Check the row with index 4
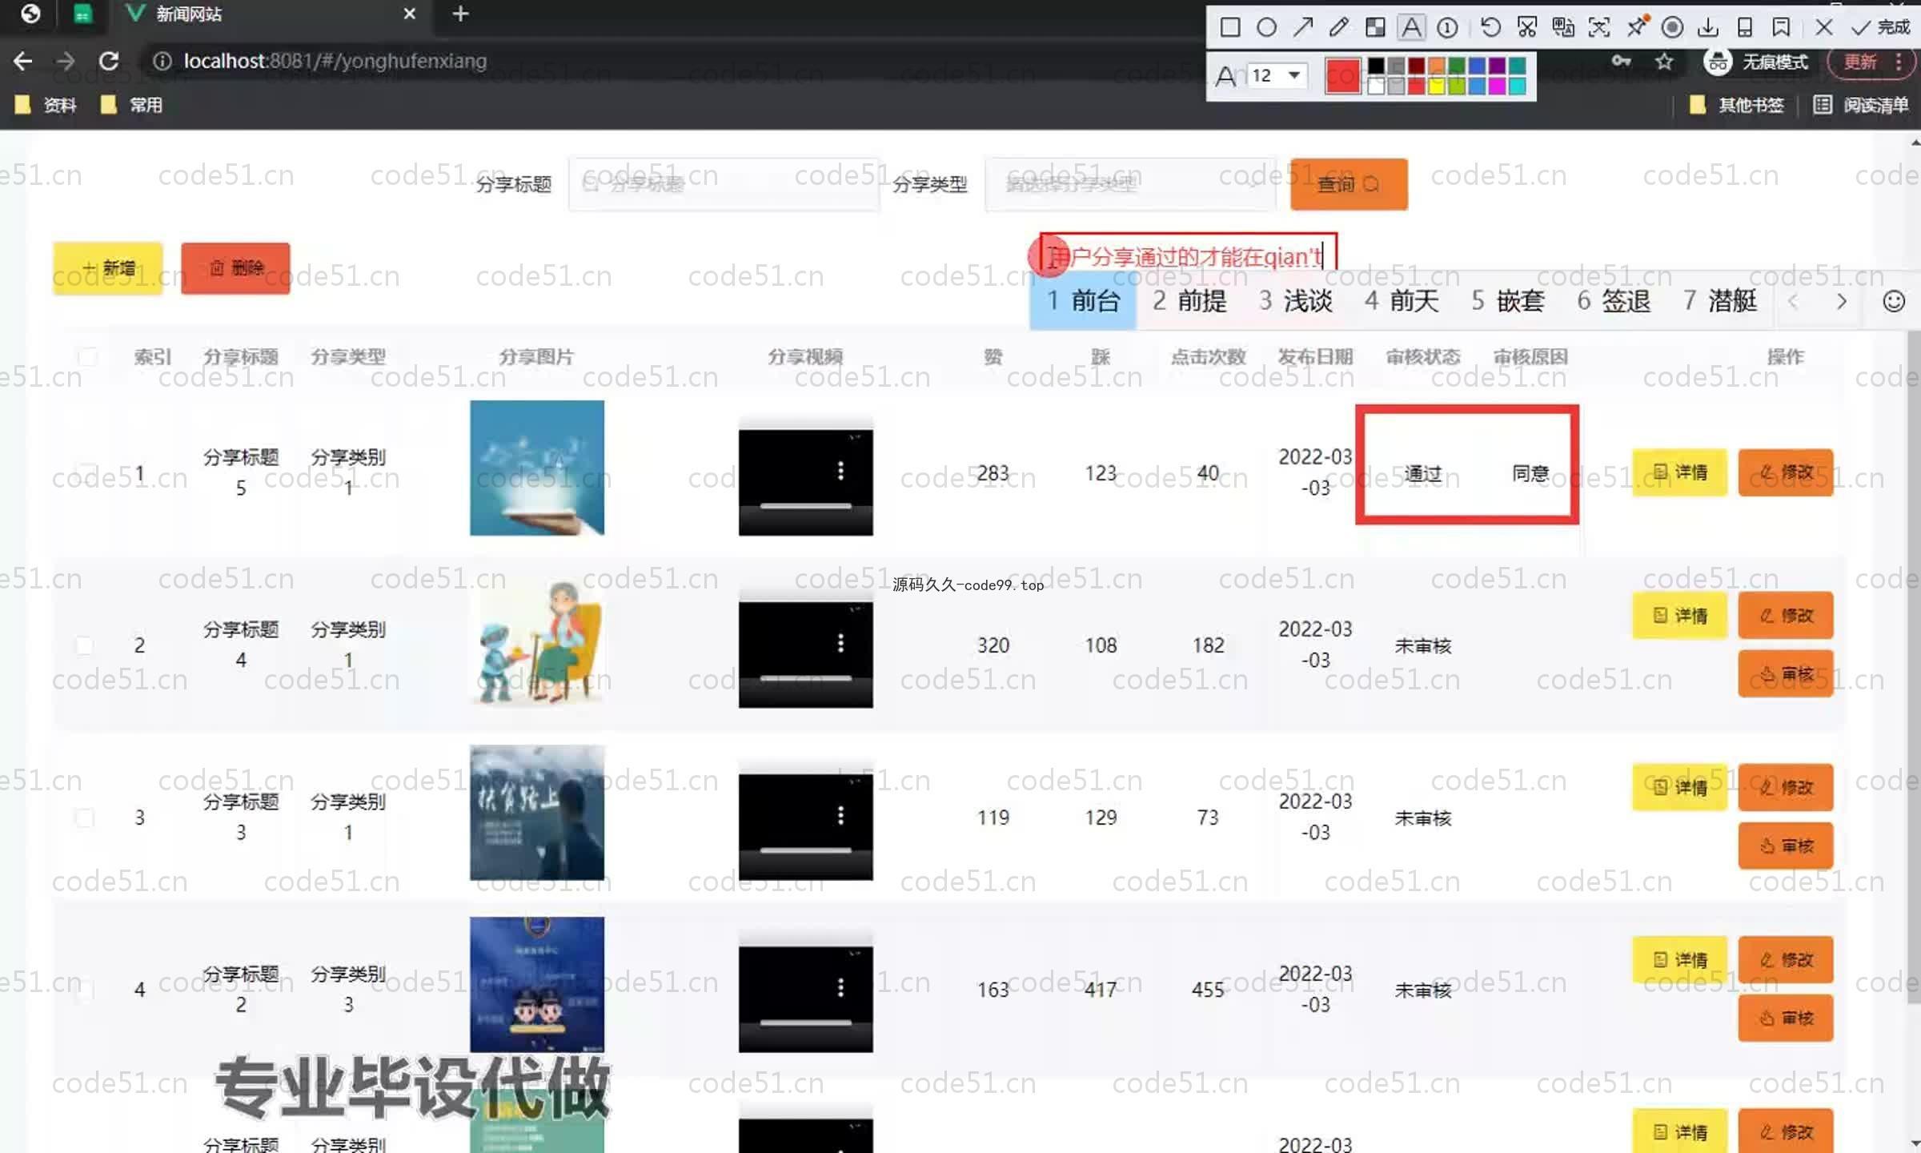Image resolution: width=1921 pixels, height=1153 pixels. pyautogui.click(x=84, y=990)
